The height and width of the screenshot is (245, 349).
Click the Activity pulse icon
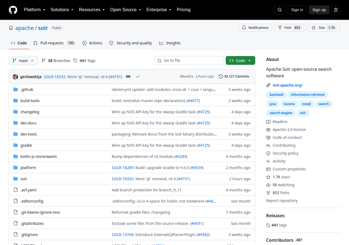tap(268, 161)
